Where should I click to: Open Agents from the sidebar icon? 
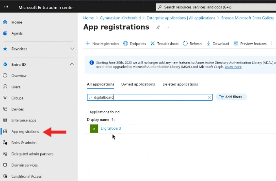click(x=5, y=33)
